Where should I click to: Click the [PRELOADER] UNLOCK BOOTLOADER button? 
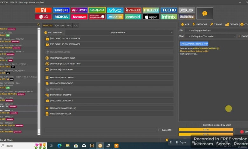(109, 38)
